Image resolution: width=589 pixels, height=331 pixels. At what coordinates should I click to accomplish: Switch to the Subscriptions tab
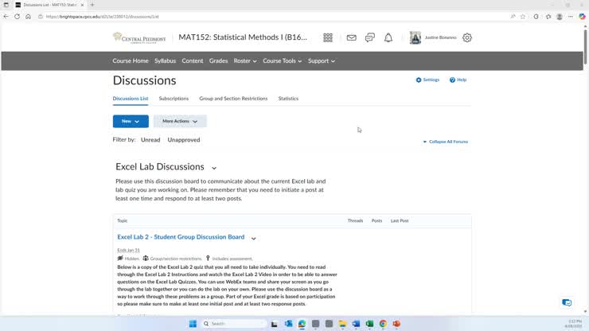(174, 99)
